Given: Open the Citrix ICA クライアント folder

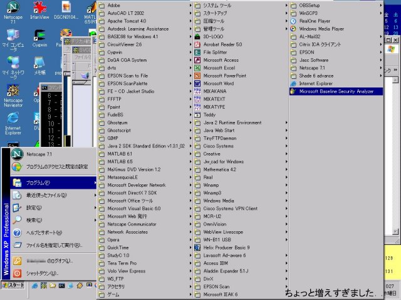Looking at the screenshot, I should point(336,44).
